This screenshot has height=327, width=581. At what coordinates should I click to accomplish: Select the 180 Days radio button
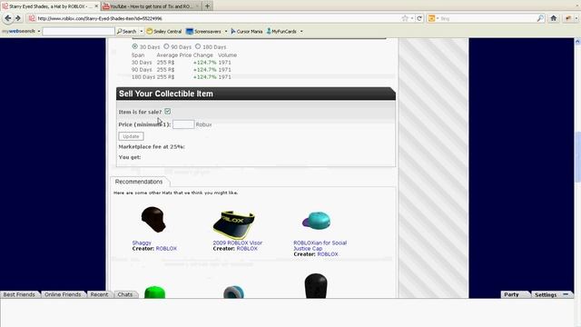coord(198,46)
